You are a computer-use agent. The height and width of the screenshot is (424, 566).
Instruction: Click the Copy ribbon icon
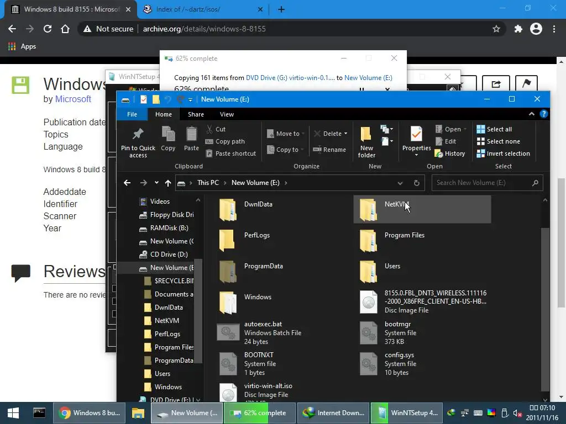pyautogui.click(x=168, y=139)
